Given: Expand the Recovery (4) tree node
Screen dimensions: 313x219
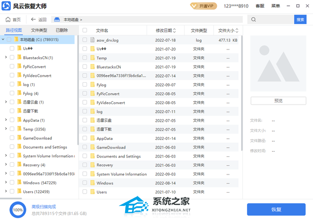Looking at the screenshot, I should coord(6,164).
